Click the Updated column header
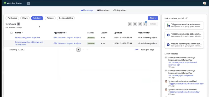The width and height of the screenshot is (209, 97). pos(118,33)
